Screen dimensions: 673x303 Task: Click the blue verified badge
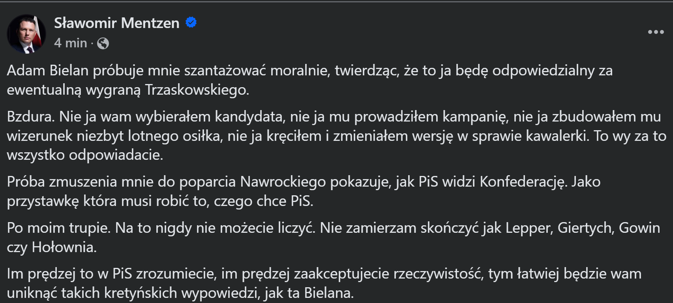pyautogui.click(x=191, y=23)
